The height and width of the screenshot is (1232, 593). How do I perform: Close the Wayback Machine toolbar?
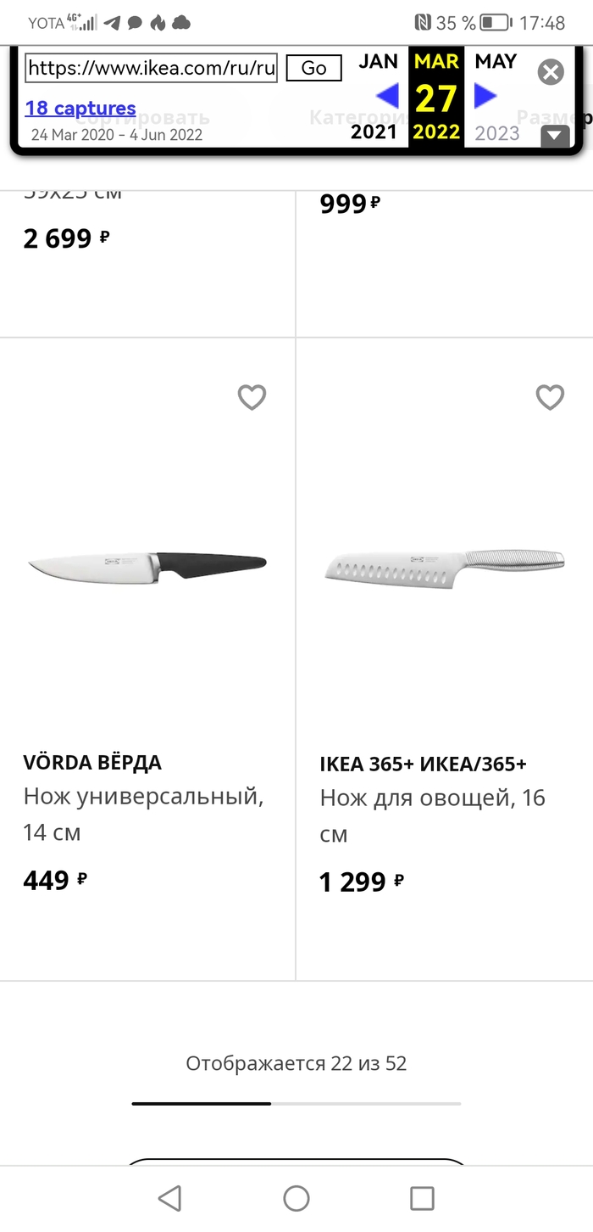(x=551, y=72)
